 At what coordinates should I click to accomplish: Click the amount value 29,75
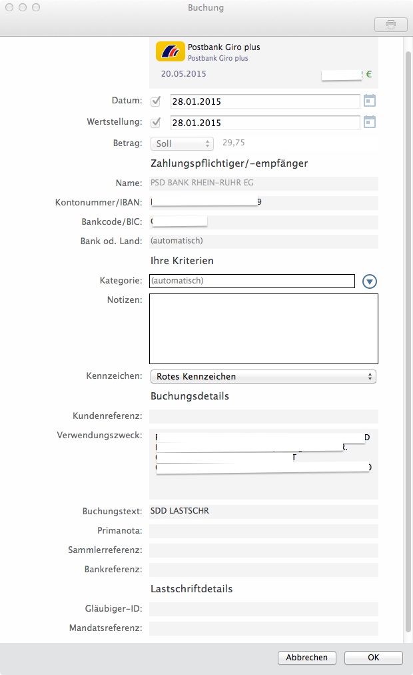pyautogui.click(x=233, y=143)
